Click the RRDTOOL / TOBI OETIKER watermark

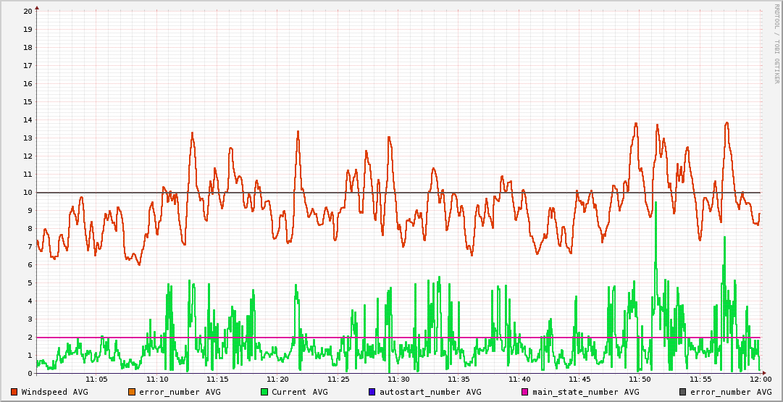point(776,43)
